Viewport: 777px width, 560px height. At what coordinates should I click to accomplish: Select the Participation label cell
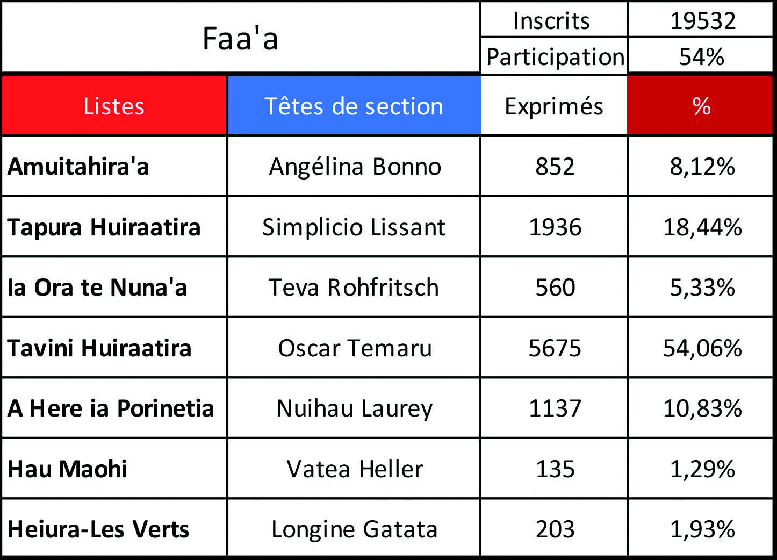(x=555, y=56)
